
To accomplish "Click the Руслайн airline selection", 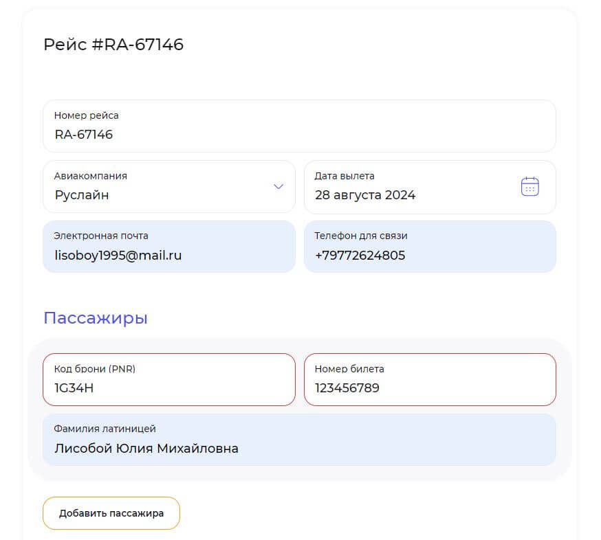I will coord(82,195).
